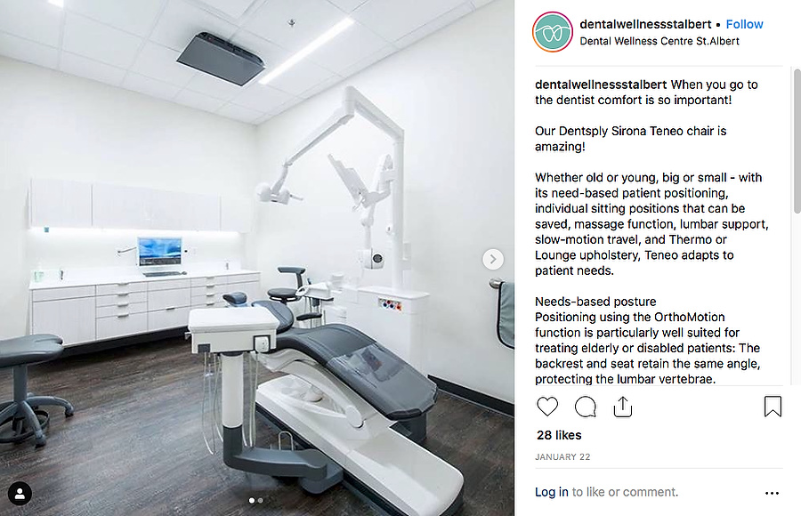This screenshot has height=516, width=801.
Task: Select the first carousel dot indicator
Action: point(251,501)
